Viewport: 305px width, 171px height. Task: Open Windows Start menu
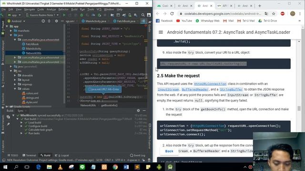(5, 167)
